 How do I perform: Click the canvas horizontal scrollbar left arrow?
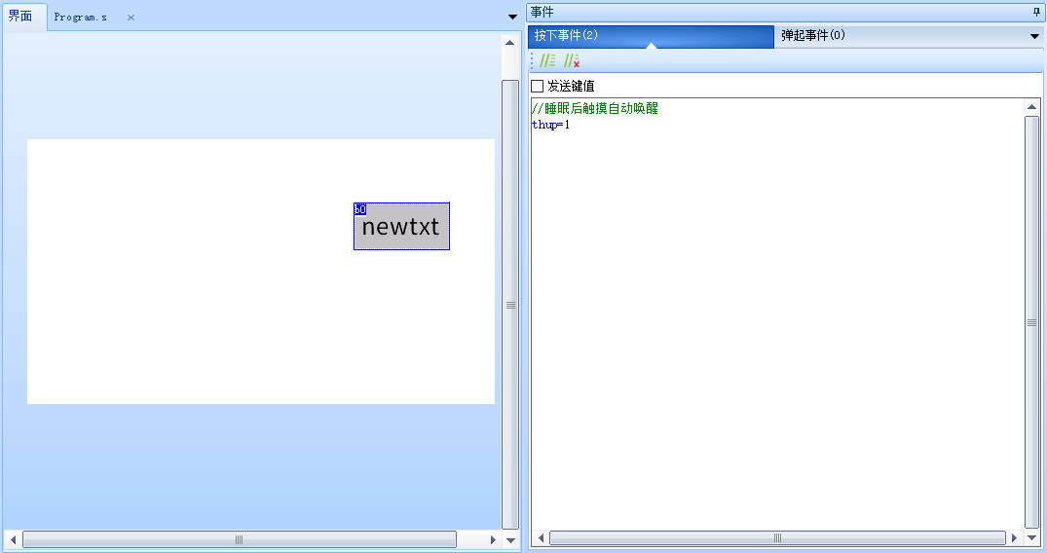pyautogui.click(x=13, y=538)
